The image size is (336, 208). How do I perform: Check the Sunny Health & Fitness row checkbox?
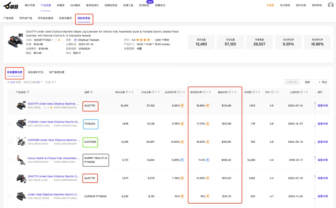coord(11,160)
